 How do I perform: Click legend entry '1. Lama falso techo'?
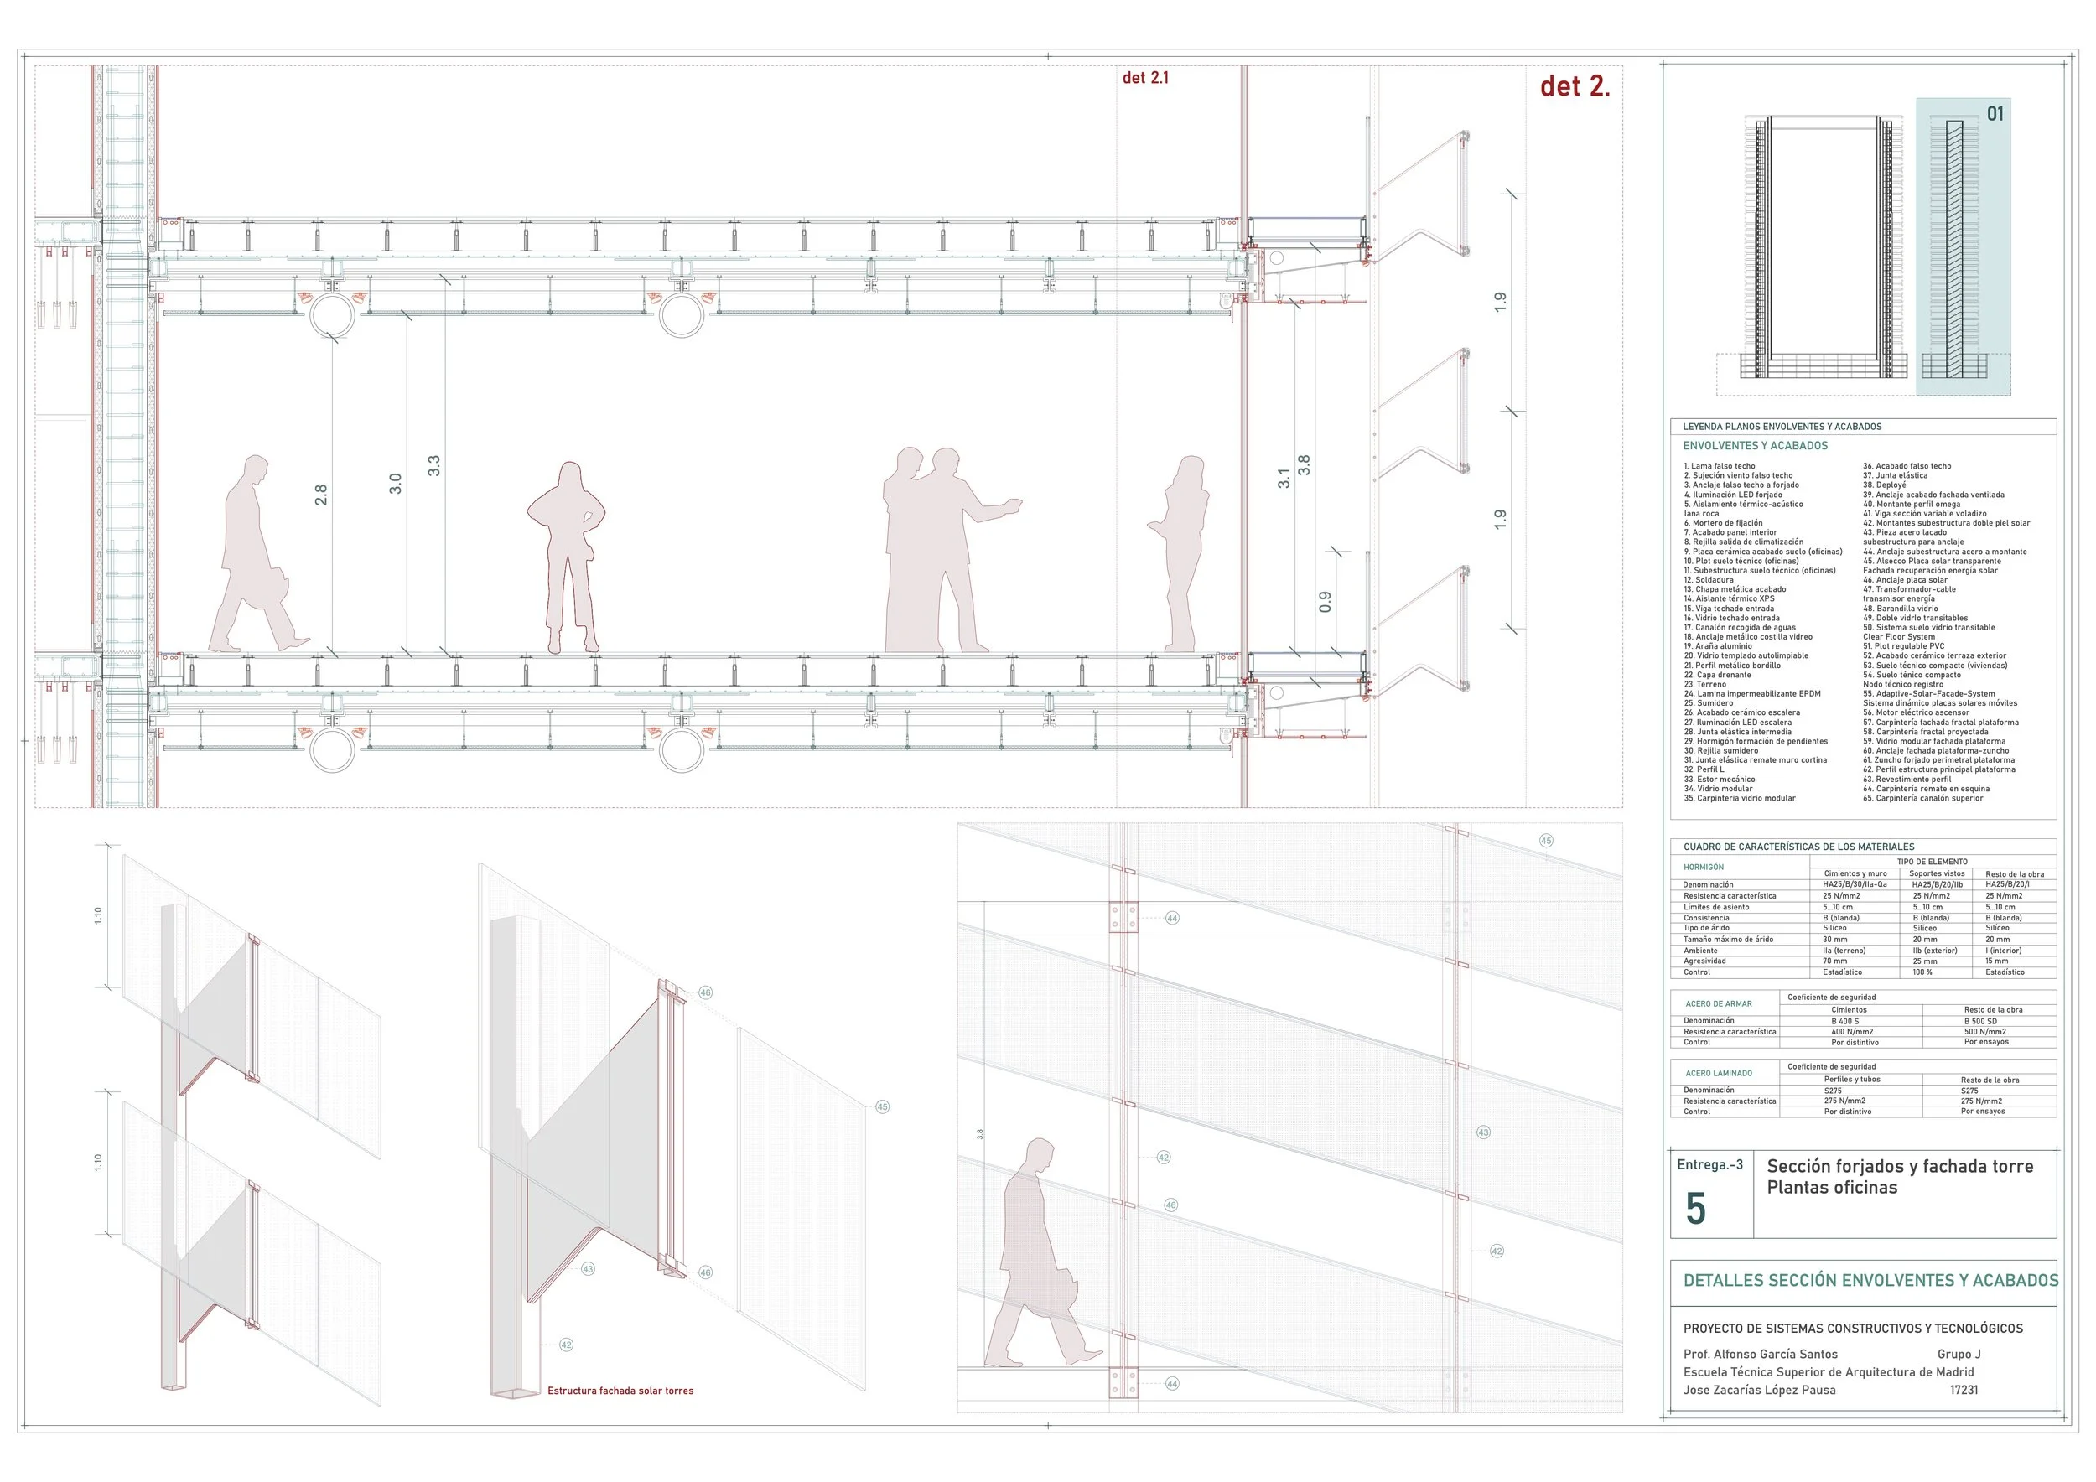point(1720,466)
